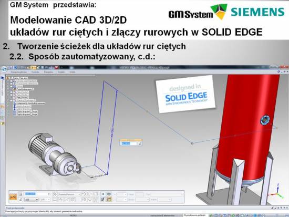Toggle the checkbox beside the pump assembly tree item
The image size is (289, 217).
(12, 89)
